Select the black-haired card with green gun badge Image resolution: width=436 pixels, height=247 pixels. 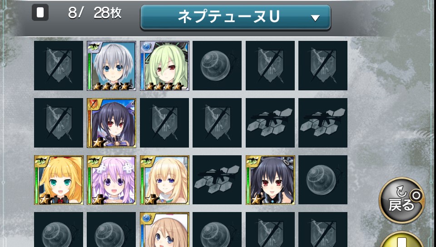click(270, 180)
